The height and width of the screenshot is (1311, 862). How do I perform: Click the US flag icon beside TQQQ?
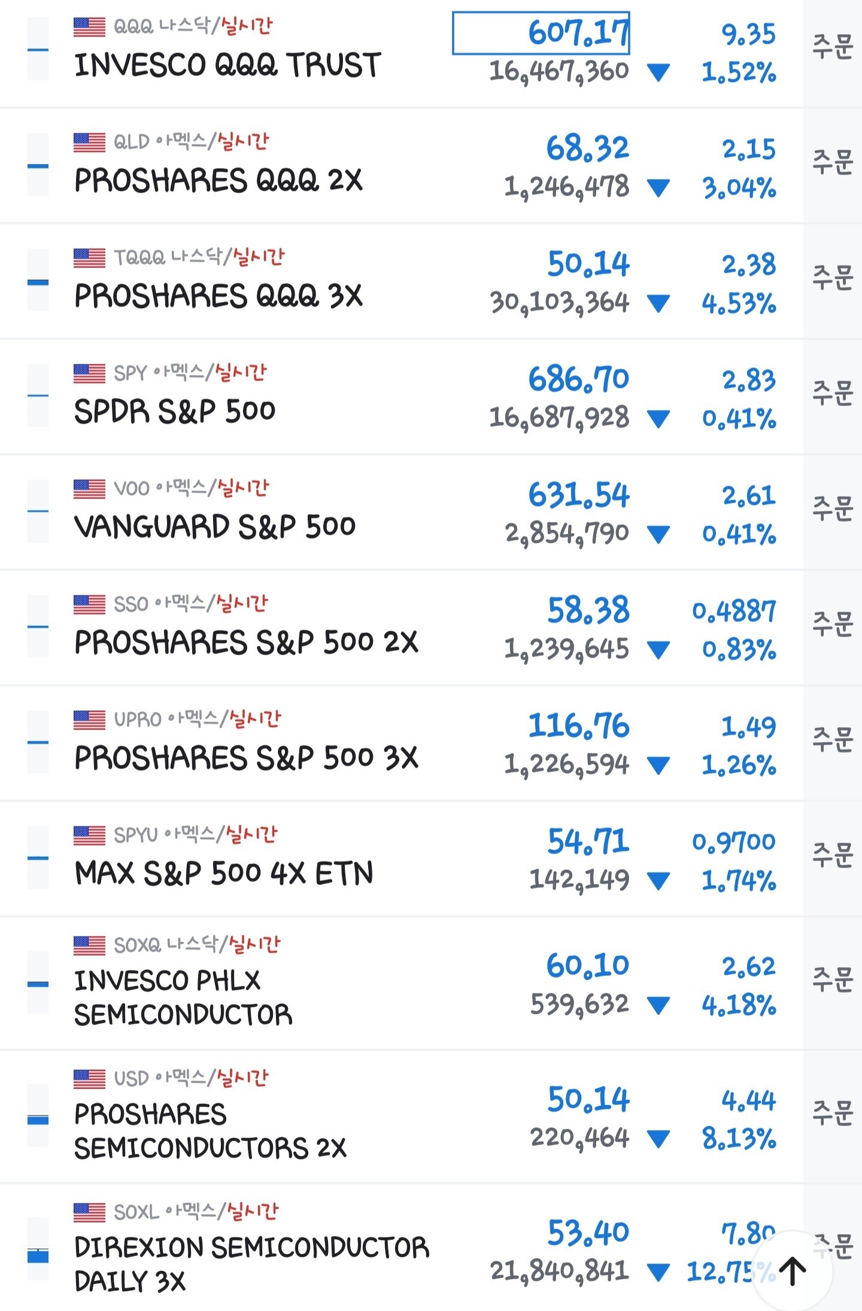coord(89,258)
